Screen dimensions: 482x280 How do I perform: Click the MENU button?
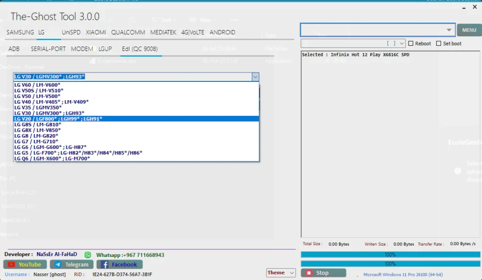469,30
